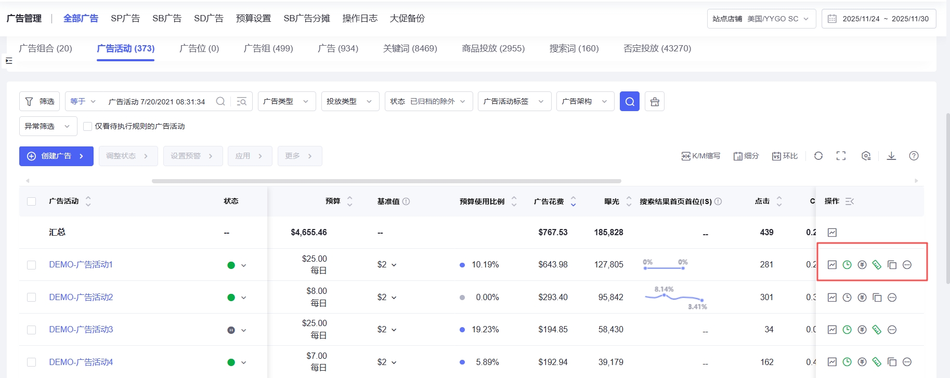Viewport: 950px width, 378px height.
Task: Open the 异常筛选 dropdown
Action: coord(48,126)
